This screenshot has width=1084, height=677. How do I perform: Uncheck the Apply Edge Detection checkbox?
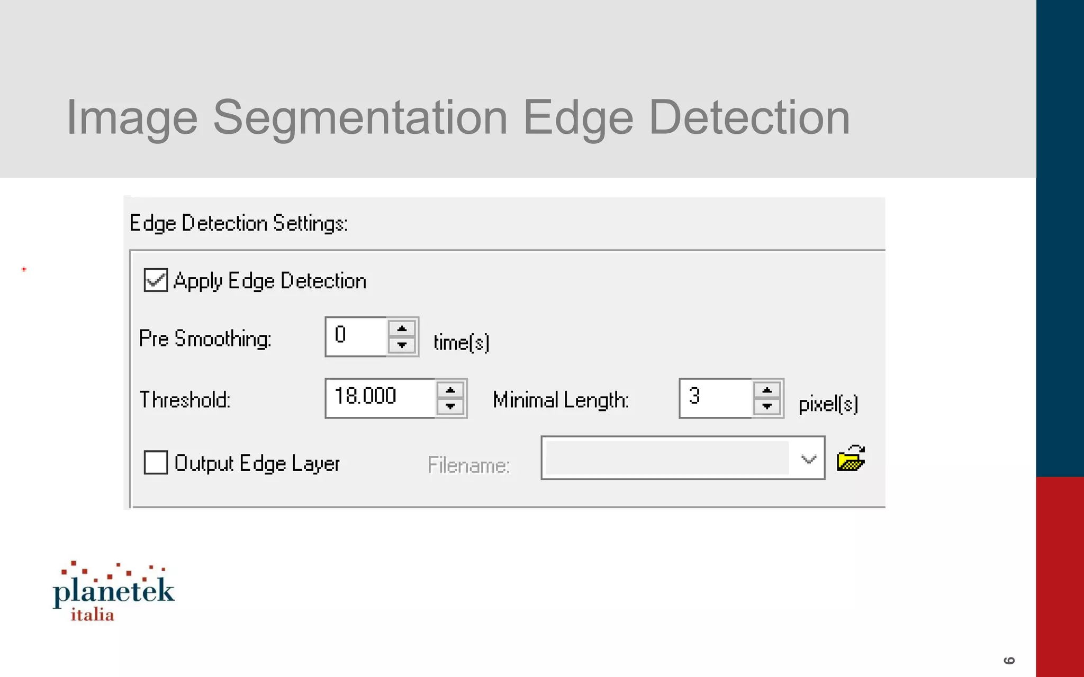(156, 280)
